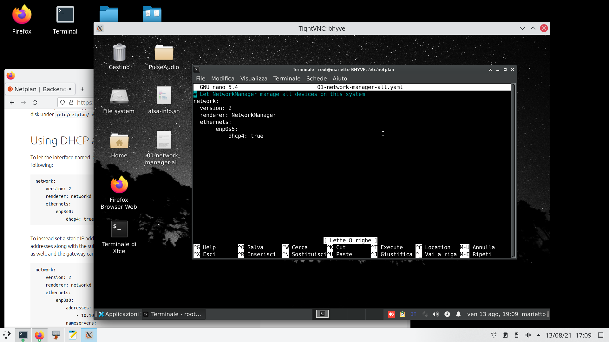Image resolution: width=609 pixels, height=342 pixels.
Task: Open the clipboard manager tray icon in the Xfce panel
Action: tap(403, 314)
